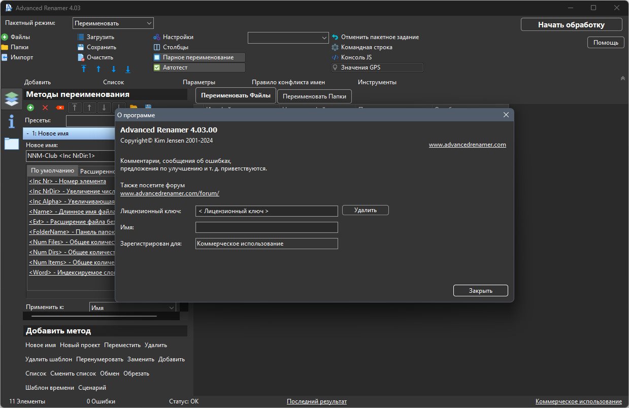Clear the list with Очистить
This screenshot has width=629, height=408.
tap(96, 57)
